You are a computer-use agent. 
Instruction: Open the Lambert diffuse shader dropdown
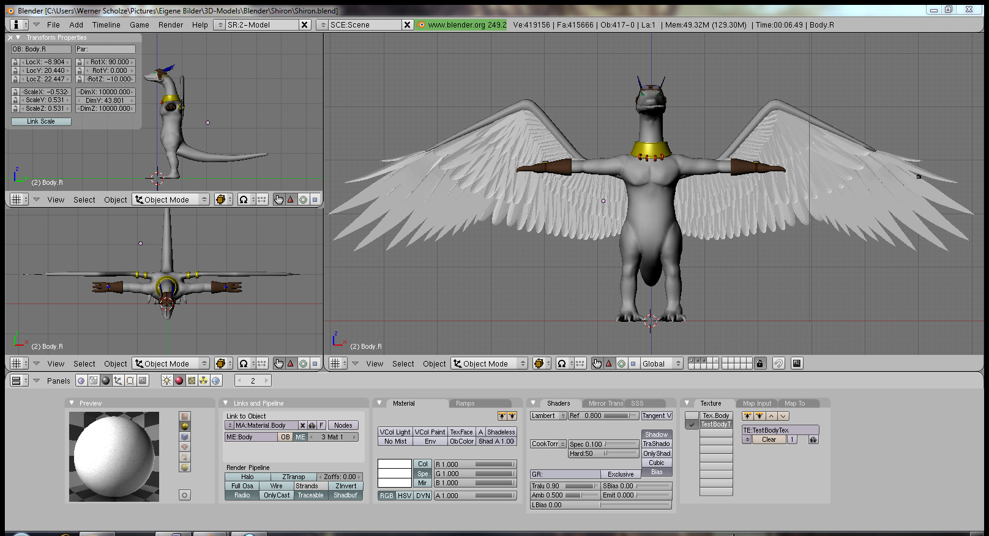click(x=548, y=416)
